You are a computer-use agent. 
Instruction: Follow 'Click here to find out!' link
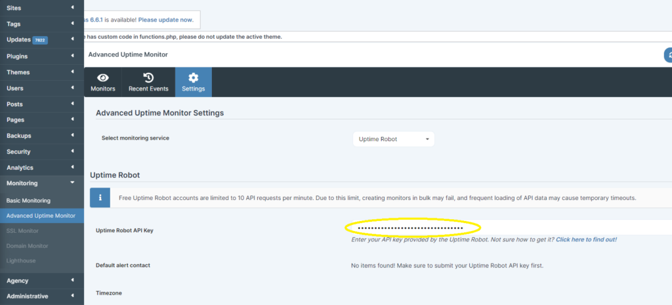(x=586, y=239)
